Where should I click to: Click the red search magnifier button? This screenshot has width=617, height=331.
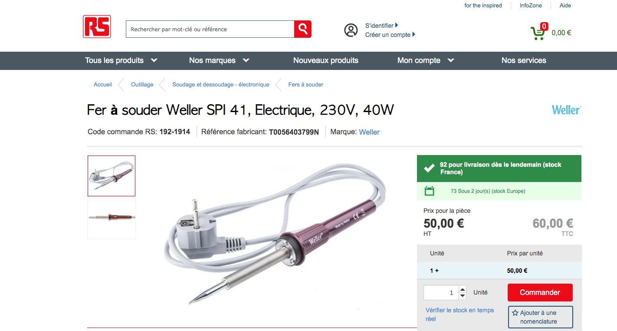pos(303,29)
